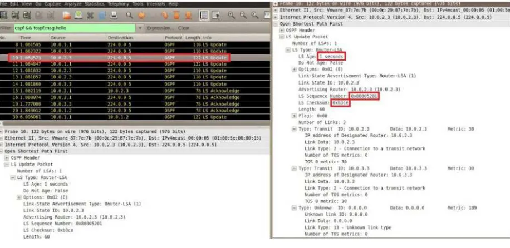Sort by the Time column header
This screenshot has height=248, width=510.
(x=26, y=38)
